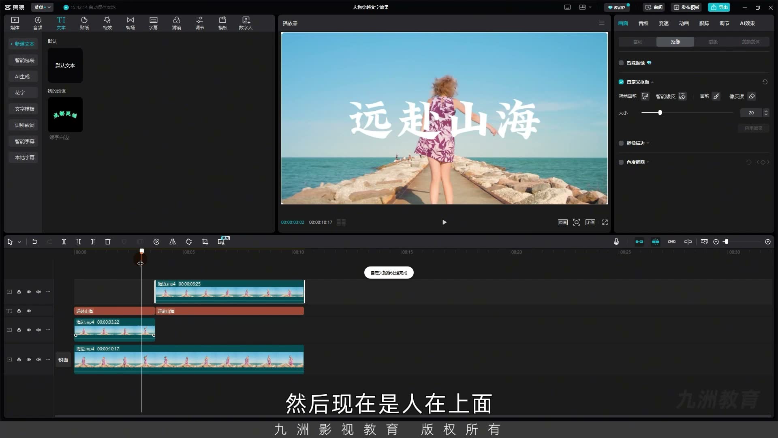This screenshot has height=438, width=778.
Task: Switch to the 音频 tab in properties
Action: point(643,24)
